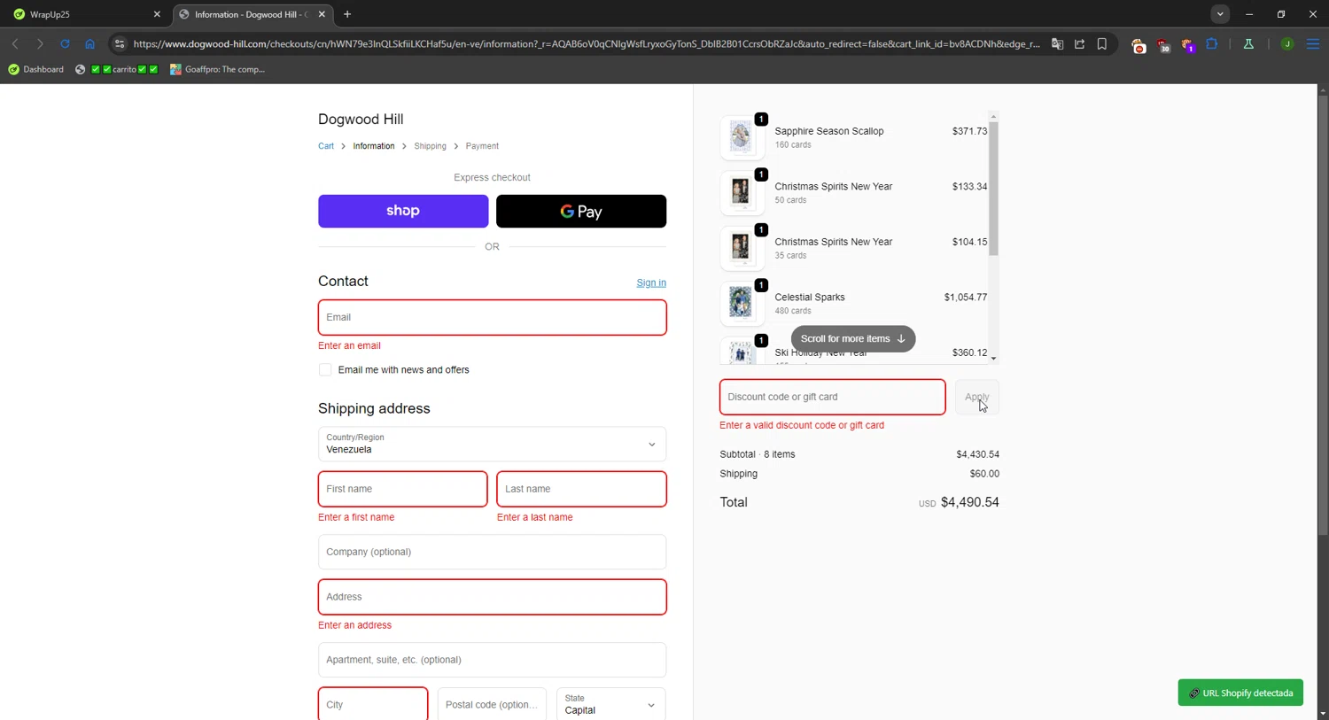Pay with the Shop express button
Viewport: 1329px width, 720px height.
pyautogui.click(x=403, y=211)
